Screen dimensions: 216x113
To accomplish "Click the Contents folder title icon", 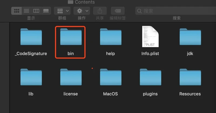I will pyautogui.click(x=70, y=2).
